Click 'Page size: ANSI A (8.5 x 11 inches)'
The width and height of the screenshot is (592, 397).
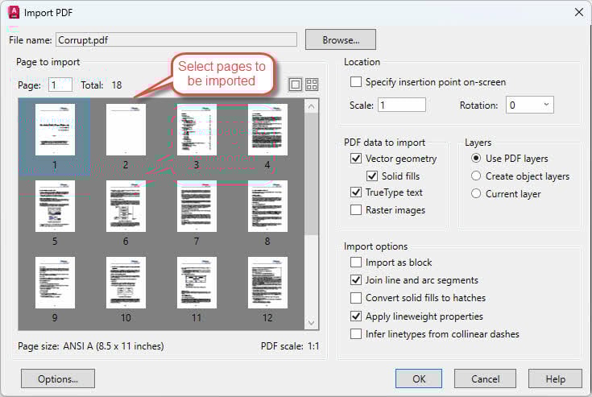pyautogui.click(x=91, y=346)
